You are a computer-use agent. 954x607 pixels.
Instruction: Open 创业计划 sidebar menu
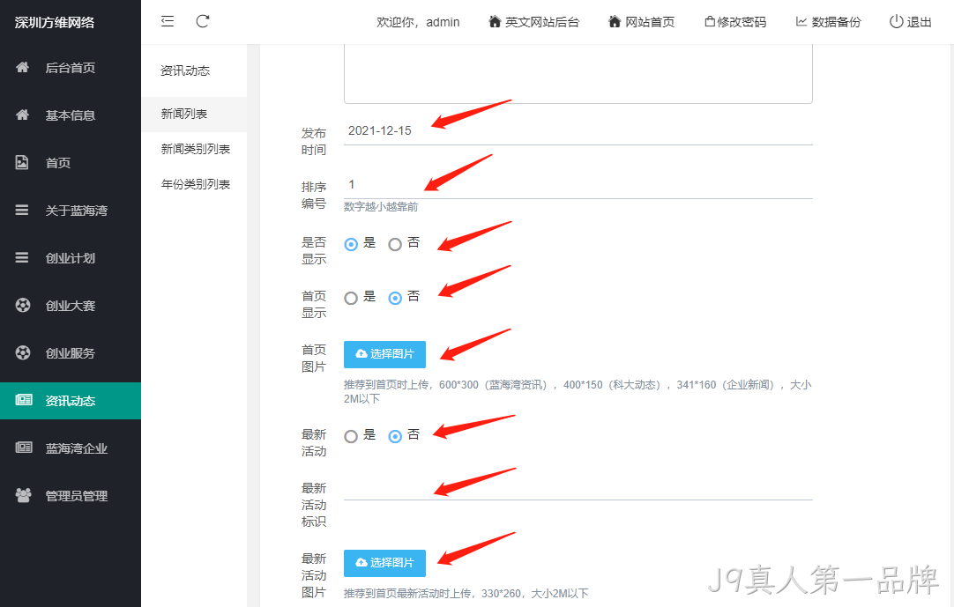click(x=71, y=258)
